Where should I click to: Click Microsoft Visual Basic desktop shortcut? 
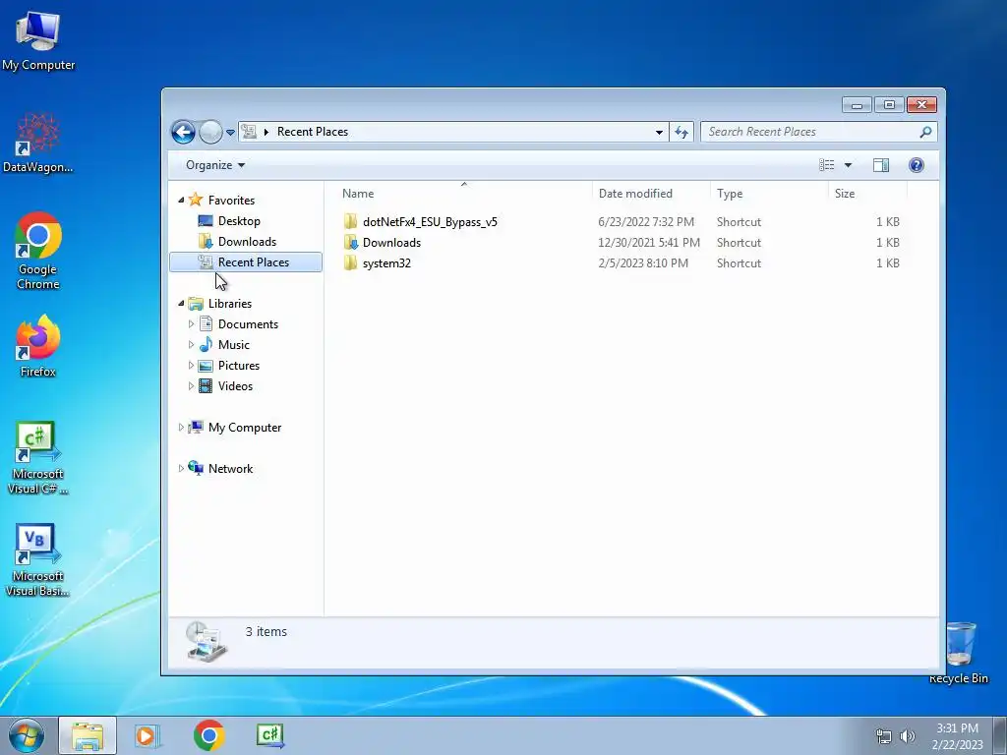(x=38, y=560)
